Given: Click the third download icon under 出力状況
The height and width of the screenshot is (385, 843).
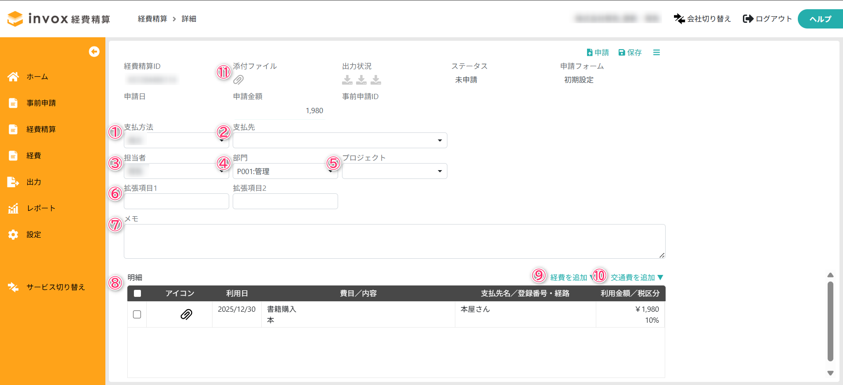Looking at the screenshot, I should (376, 80).
